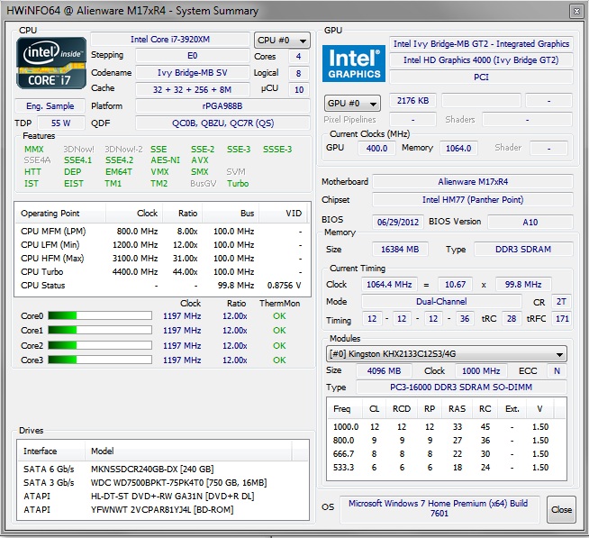Click the Bus column header
589x538 pixels.
(x=231, y=214)
